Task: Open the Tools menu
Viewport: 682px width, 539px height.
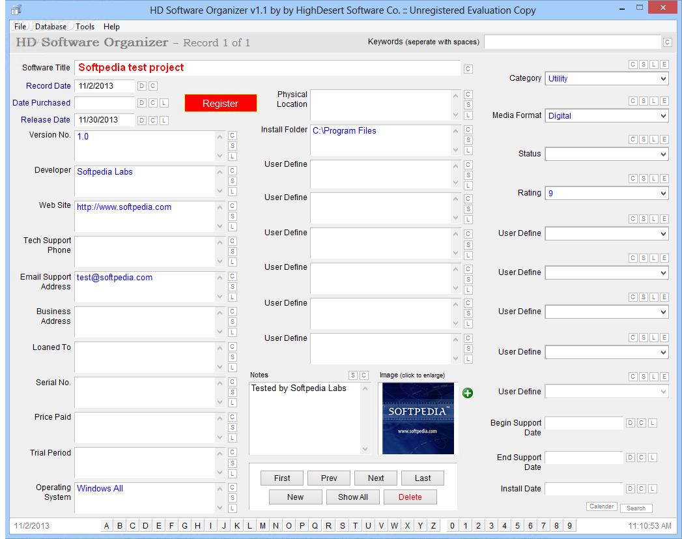Action: tap(85, 27)
